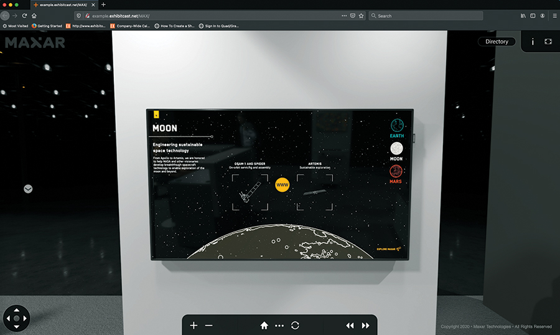Click the shield tracking protection icon
Viewport: 560px width, 335px height.
pyautogui.click(x=78, y=16)
